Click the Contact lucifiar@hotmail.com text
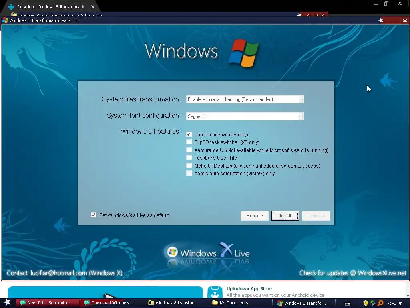 64,273
